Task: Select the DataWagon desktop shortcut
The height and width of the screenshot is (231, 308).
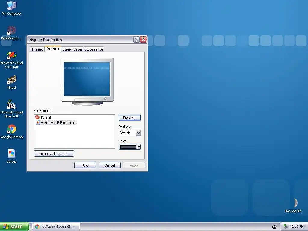Action: pos(11,33)
